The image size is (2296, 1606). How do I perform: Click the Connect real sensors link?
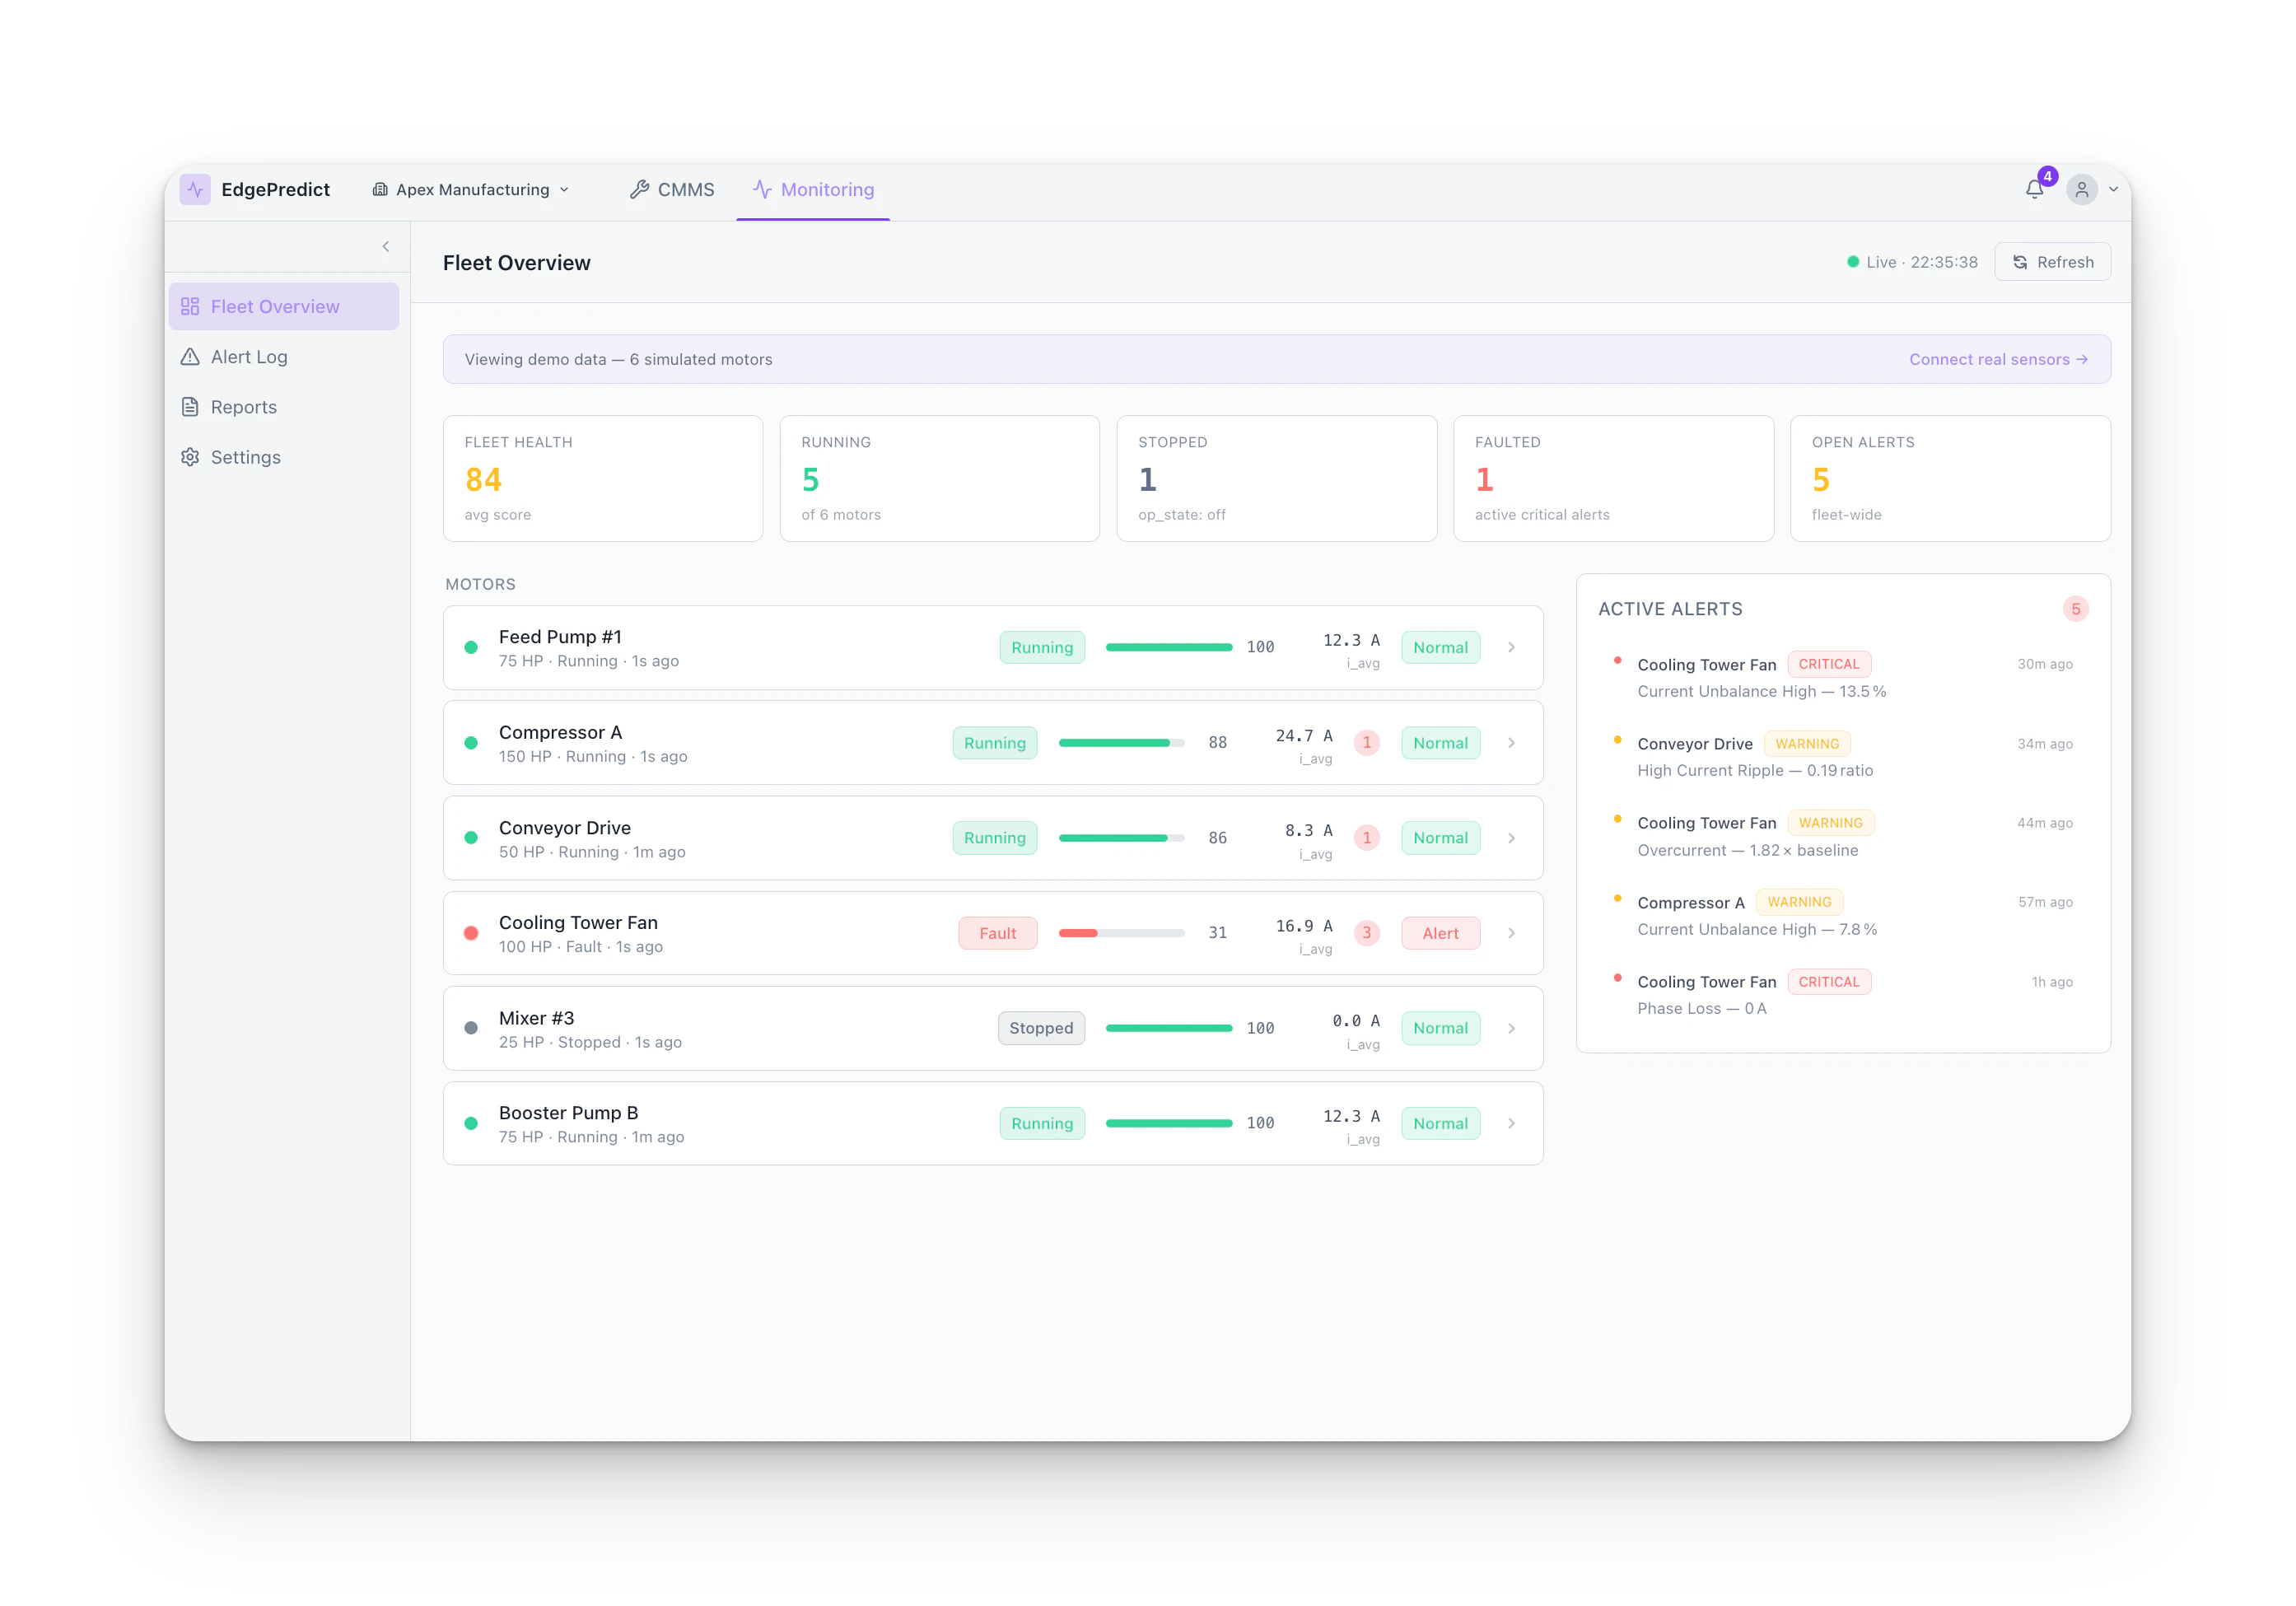(x=1997, y=359)
